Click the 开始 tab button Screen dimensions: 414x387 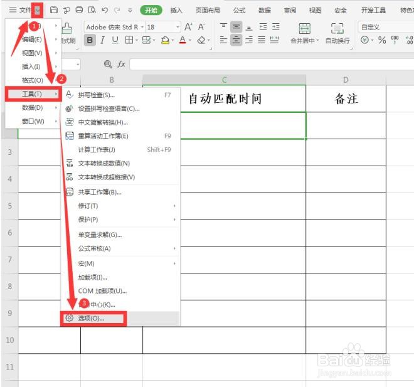[x=151, y=10]
